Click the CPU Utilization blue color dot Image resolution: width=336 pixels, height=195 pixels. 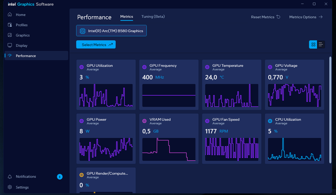pyautogui.click(x=270, y=121)
